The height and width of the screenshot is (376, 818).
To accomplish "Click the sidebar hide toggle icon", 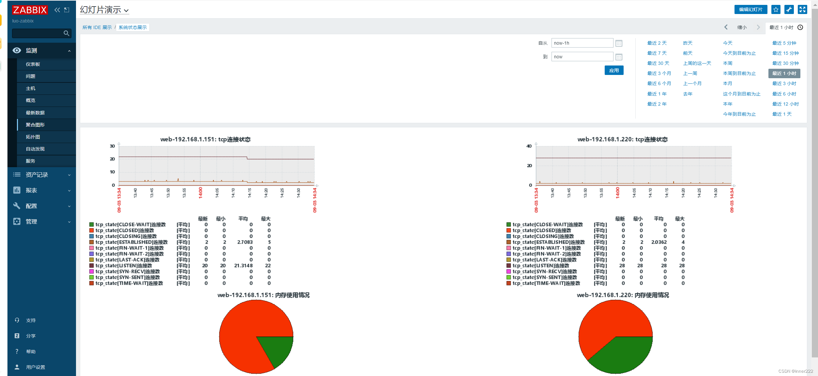I will point(67,10).
